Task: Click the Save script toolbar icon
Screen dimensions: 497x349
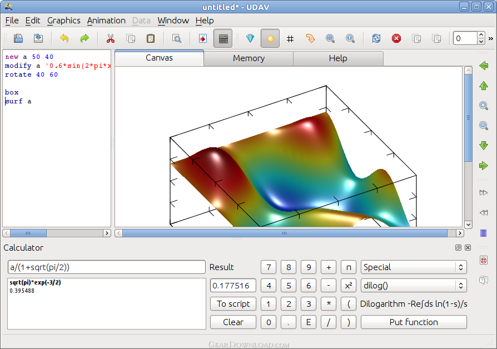Action: [38, 39]
